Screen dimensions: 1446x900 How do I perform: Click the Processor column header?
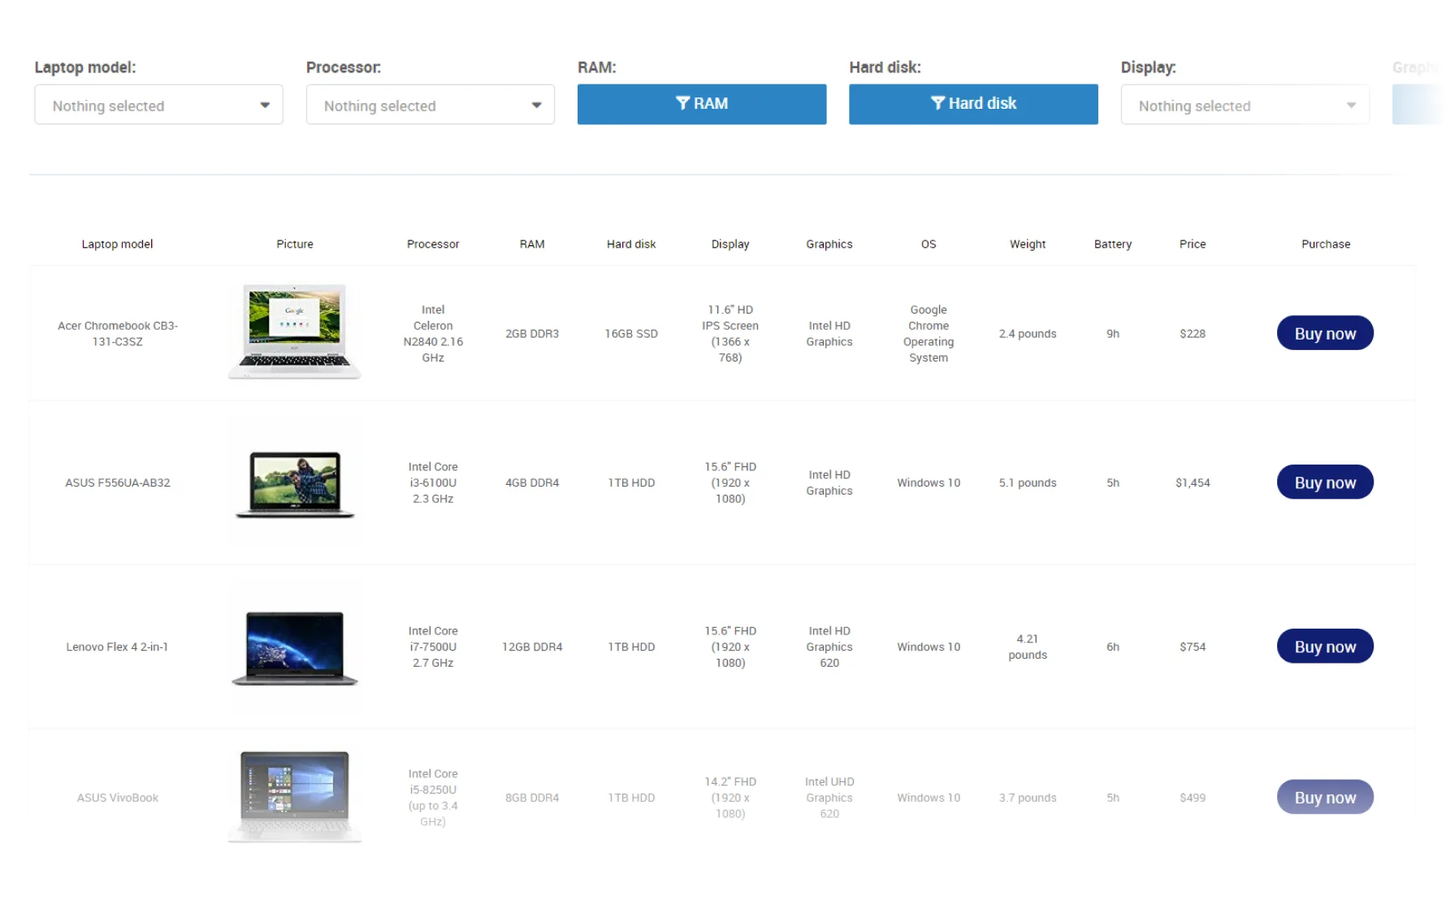point(433,244)
